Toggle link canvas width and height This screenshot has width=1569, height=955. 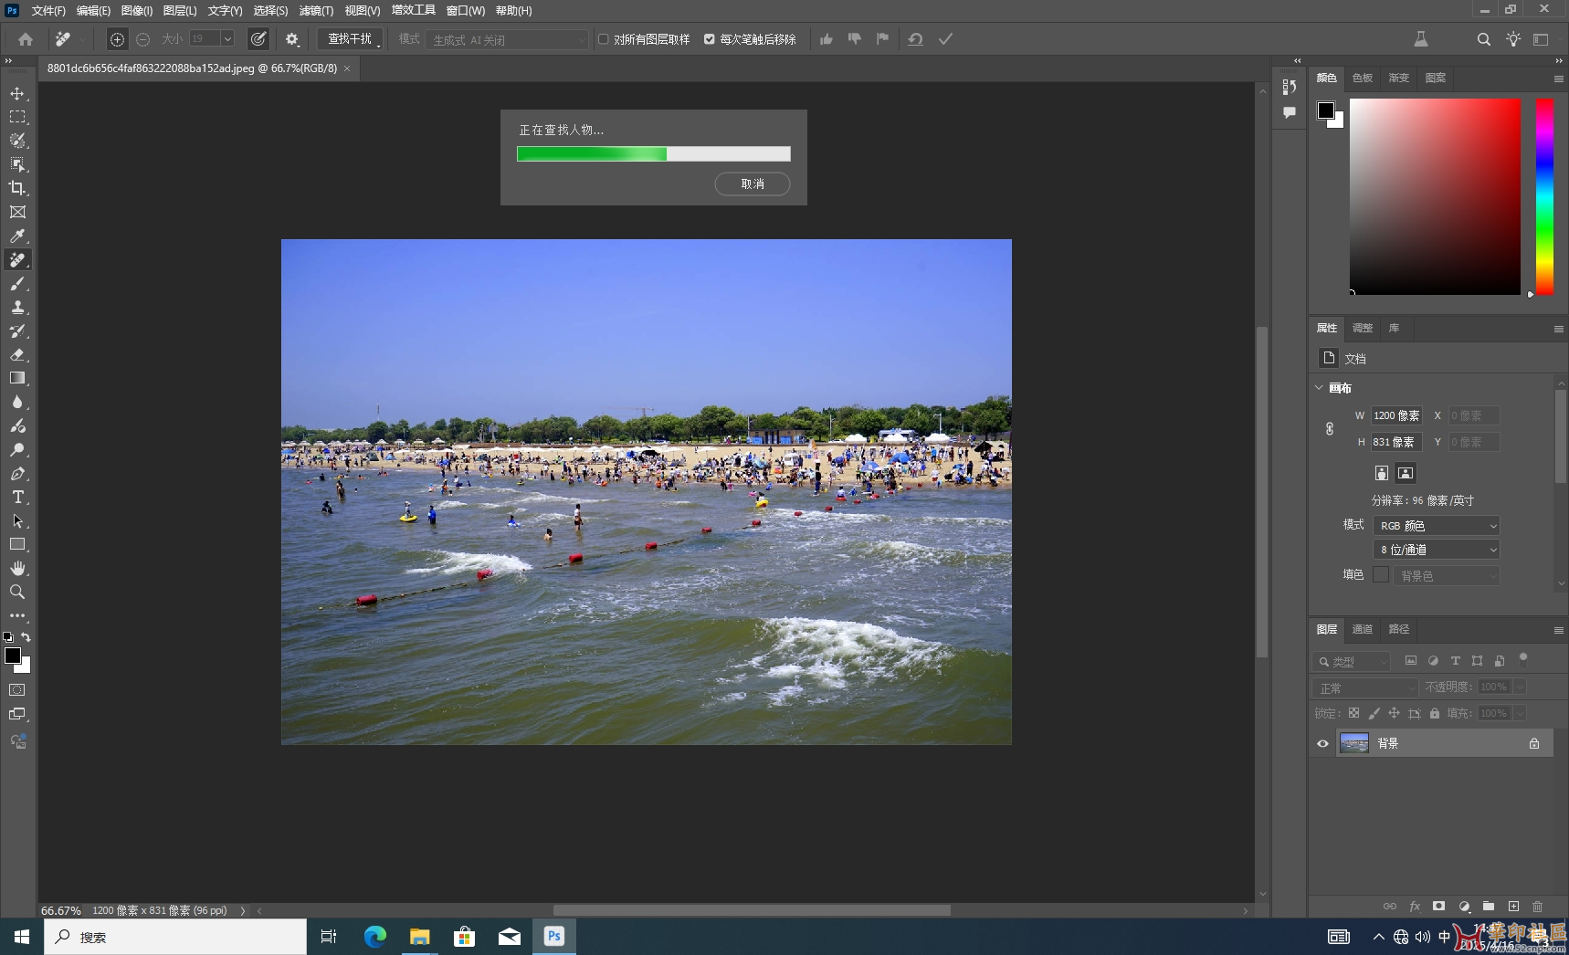coord(1330,428)
